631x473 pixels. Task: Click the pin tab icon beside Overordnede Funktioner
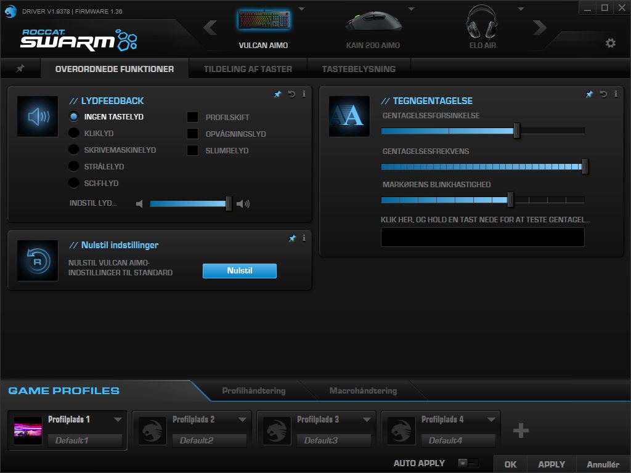[x=20, y=68]
